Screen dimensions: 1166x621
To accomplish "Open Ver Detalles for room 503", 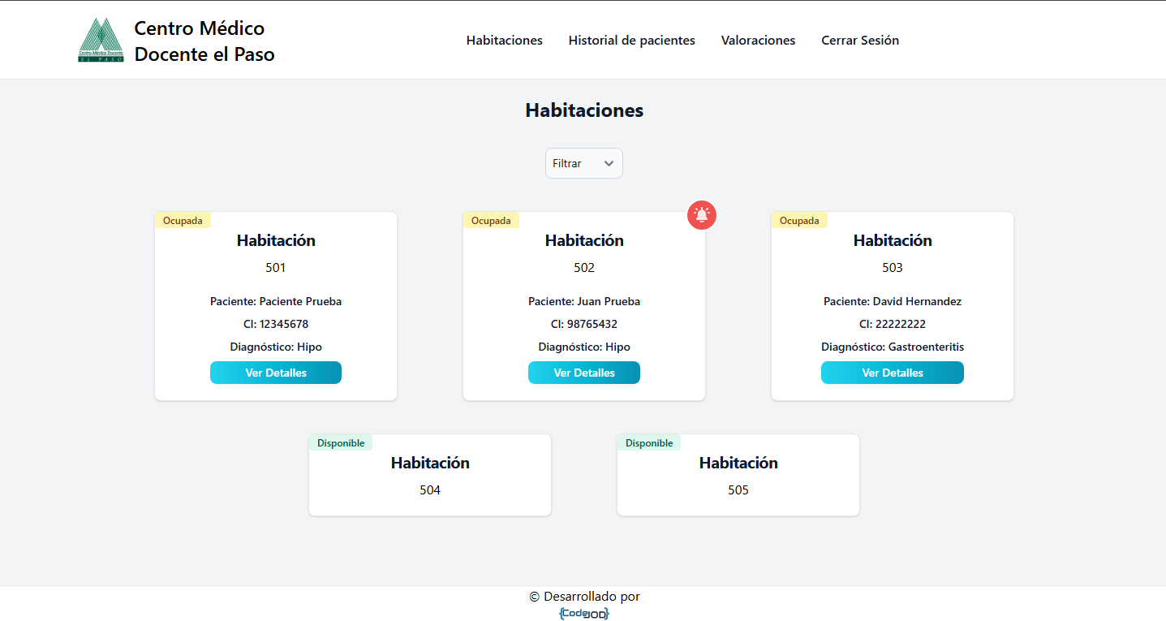I will coord(892,373).
